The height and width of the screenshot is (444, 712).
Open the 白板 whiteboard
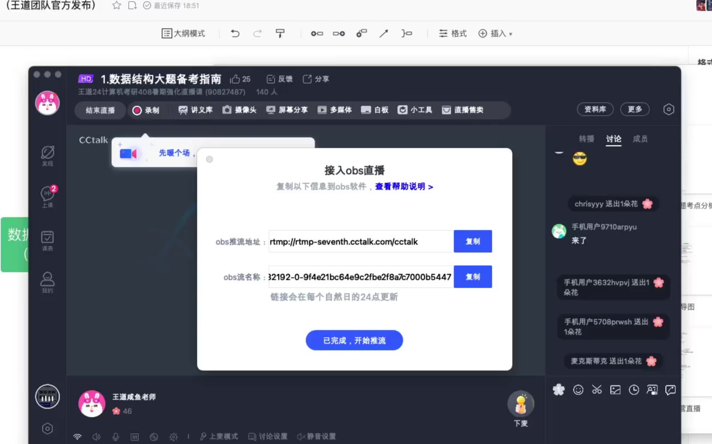(x=375, y=110)
